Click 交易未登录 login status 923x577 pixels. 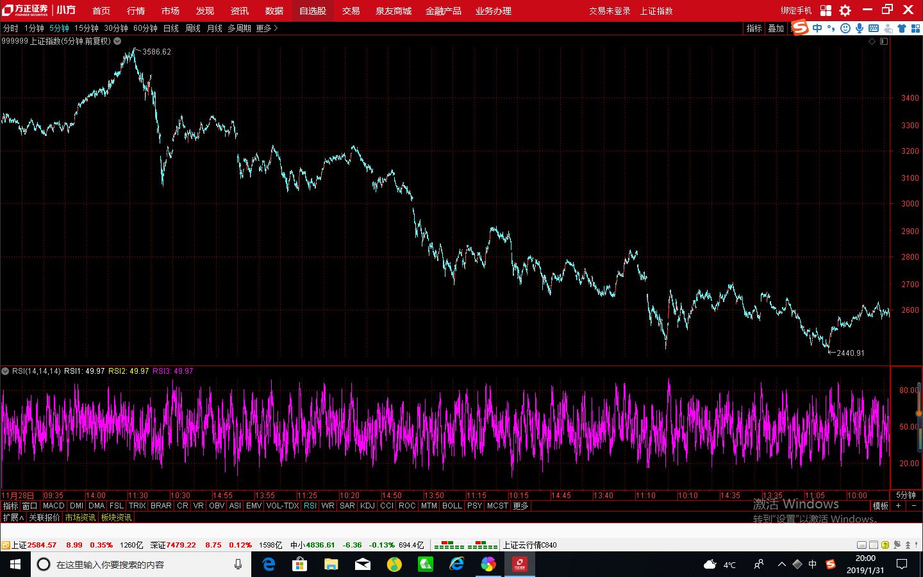[610, 11]
